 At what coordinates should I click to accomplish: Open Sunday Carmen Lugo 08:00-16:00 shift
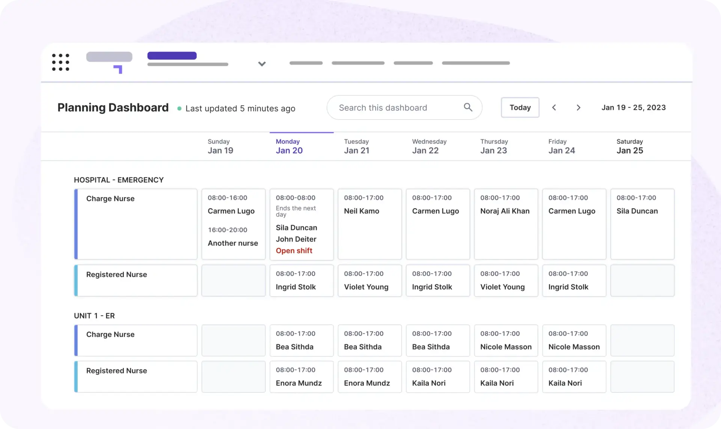(231, 211)
